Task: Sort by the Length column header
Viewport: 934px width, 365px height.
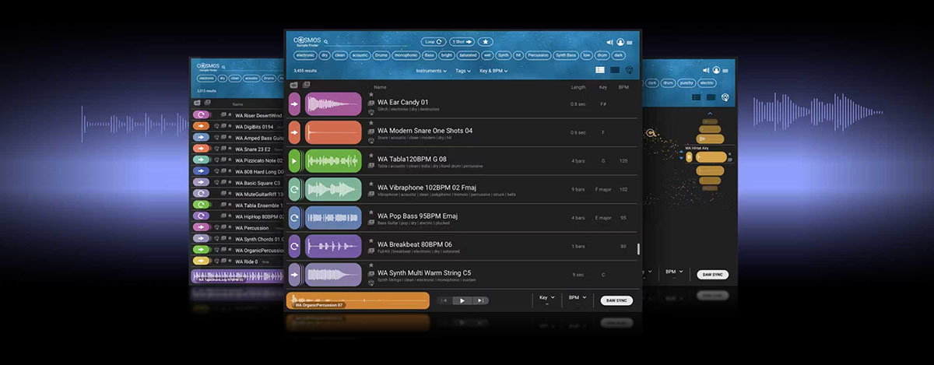Action: click(578, 87)
